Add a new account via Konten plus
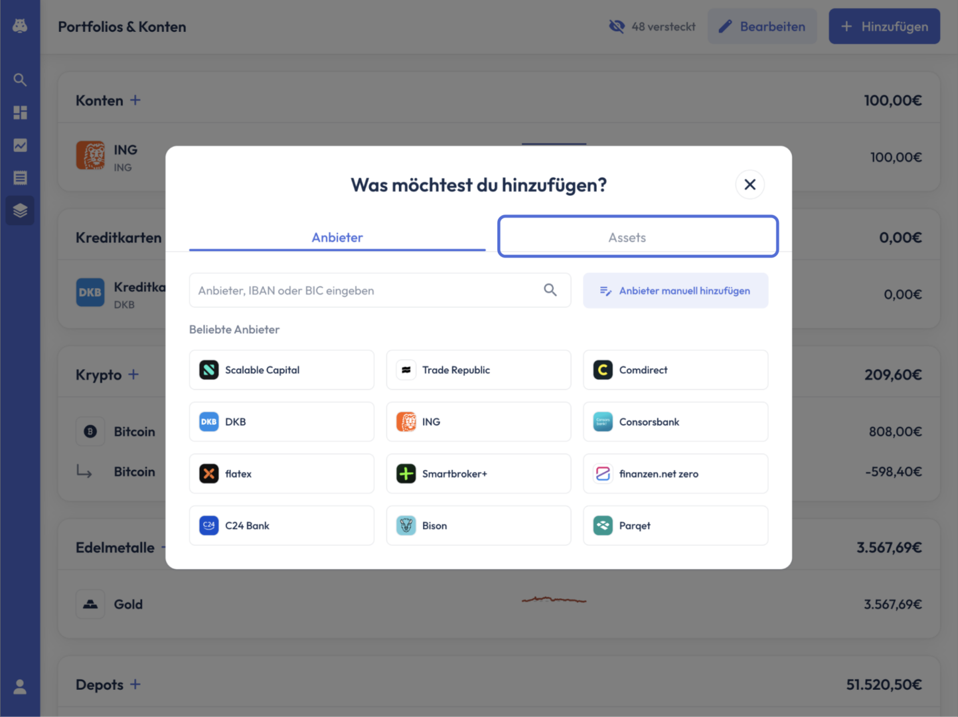The width and height of the screenshot is (958, 717). (135, 100)
